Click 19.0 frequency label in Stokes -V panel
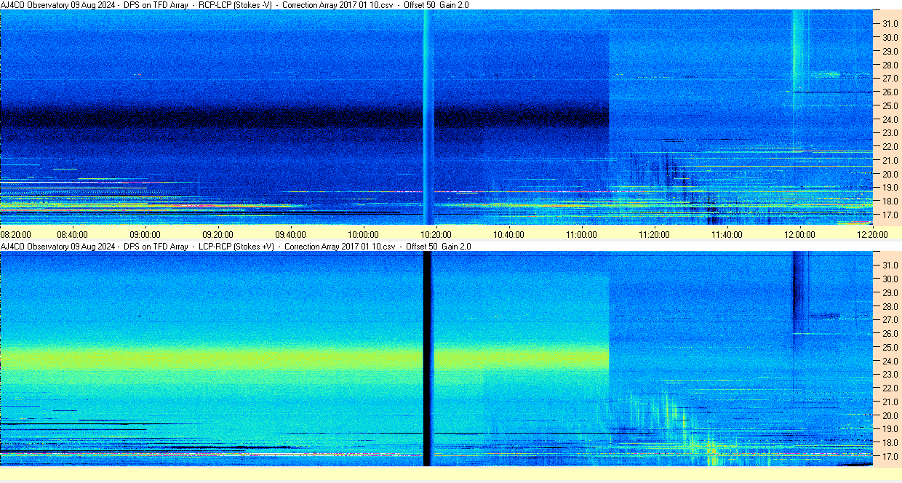The height and width of the screenshot is (483, 902). 890,188
